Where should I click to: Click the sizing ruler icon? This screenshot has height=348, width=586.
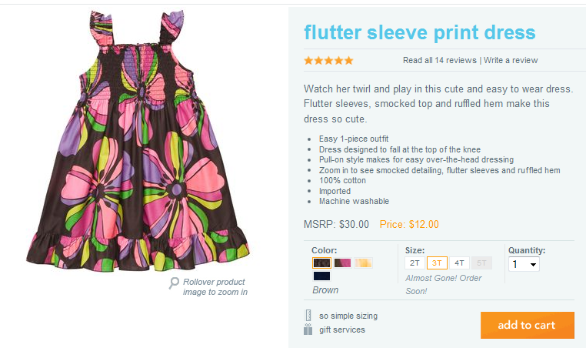tap(308, 315)
